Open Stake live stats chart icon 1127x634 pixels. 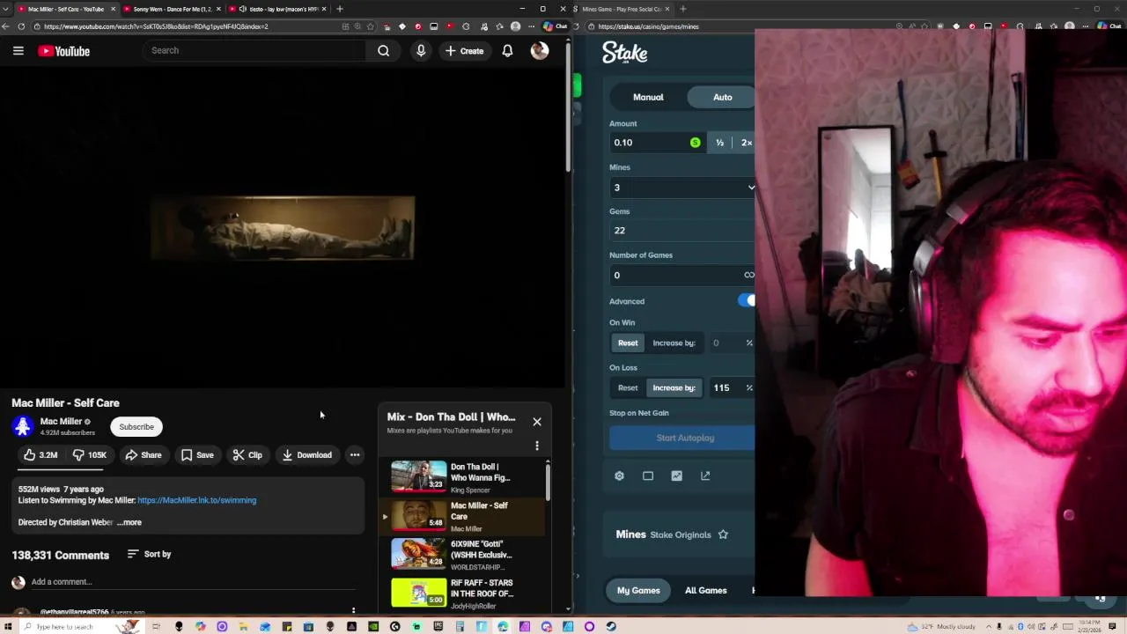click(x=676, y=475)
